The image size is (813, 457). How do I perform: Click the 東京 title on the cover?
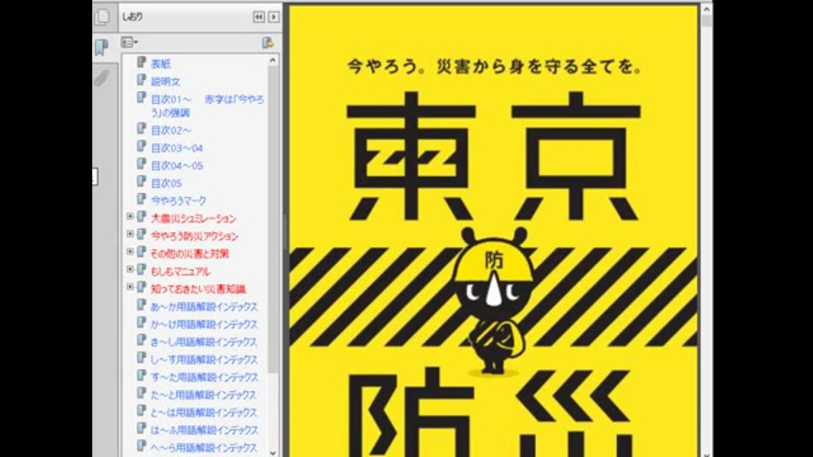pos(494,157)
